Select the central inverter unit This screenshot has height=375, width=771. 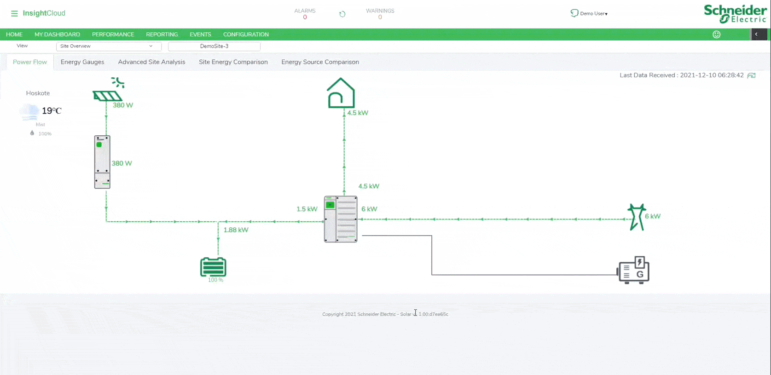tap(341, 219)
